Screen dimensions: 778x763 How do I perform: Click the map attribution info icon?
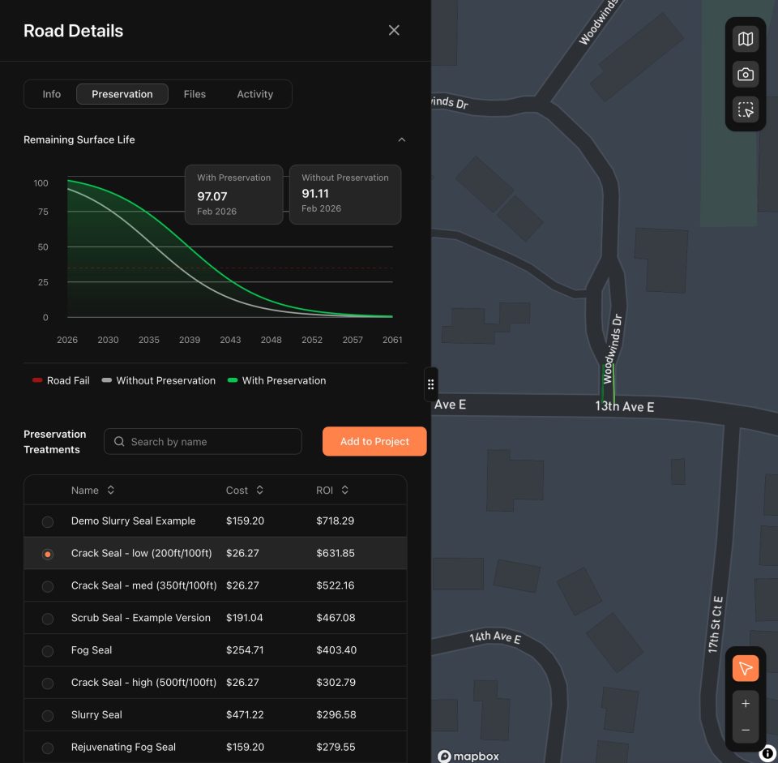pos(767,753)
